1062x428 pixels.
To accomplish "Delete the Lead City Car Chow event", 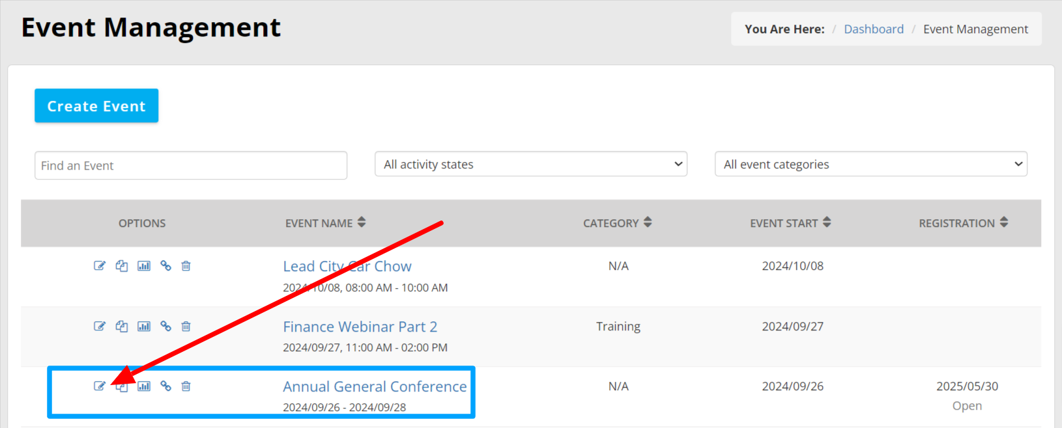I will tap(186, 266).
